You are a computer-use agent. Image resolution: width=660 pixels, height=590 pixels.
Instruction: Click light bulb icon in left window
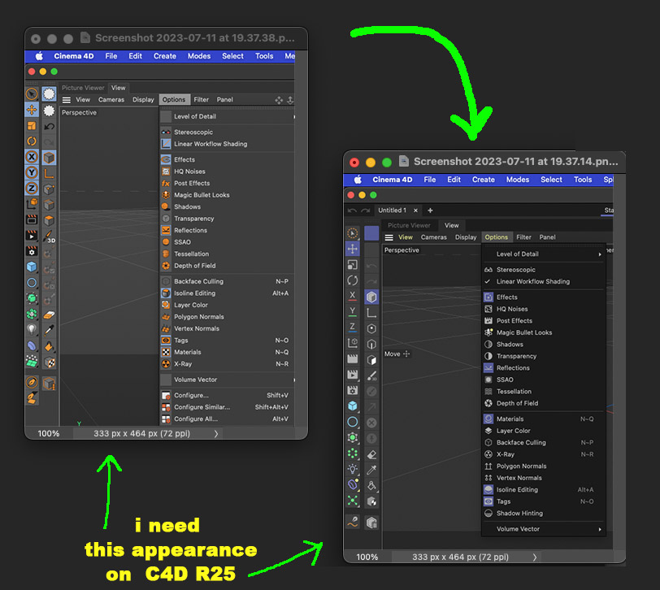pyautogui.click(x=32, y=329)
